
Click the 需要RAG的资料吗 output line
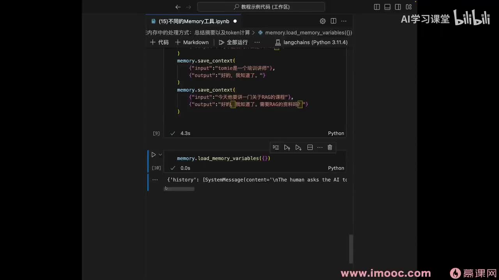(249, 105)
